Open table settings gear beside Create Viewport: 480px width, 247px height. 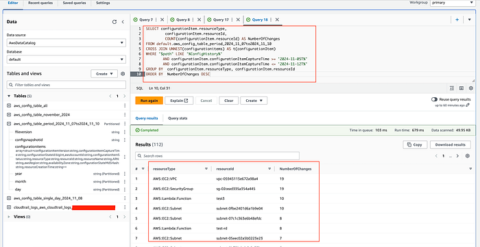[x=123, y=74]
